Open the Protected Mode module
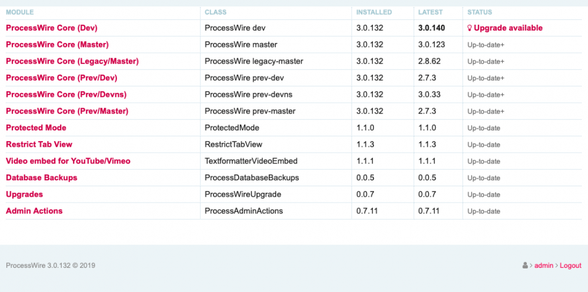This screenshot has height=292, width=588. [36, 127]
